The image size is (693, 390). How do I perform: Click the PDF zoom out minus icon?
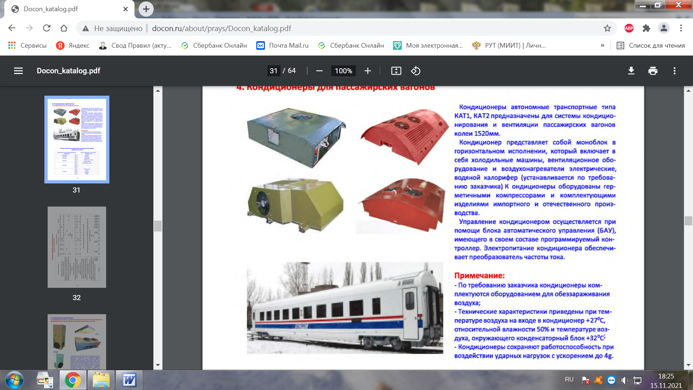319,71
